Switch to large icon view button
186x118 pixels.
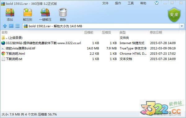coord(11,26)
